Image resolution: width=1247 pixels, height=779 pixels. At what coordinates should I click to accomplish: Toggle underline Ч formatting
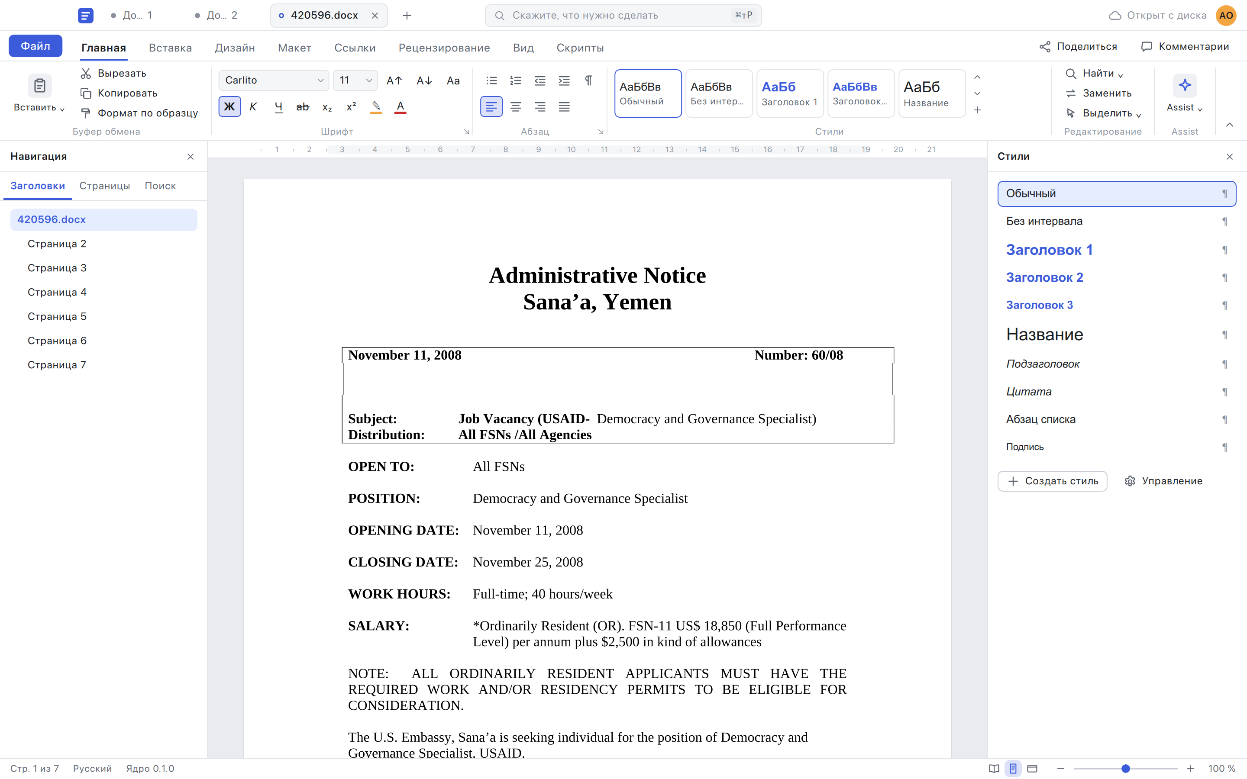[278, 106]
